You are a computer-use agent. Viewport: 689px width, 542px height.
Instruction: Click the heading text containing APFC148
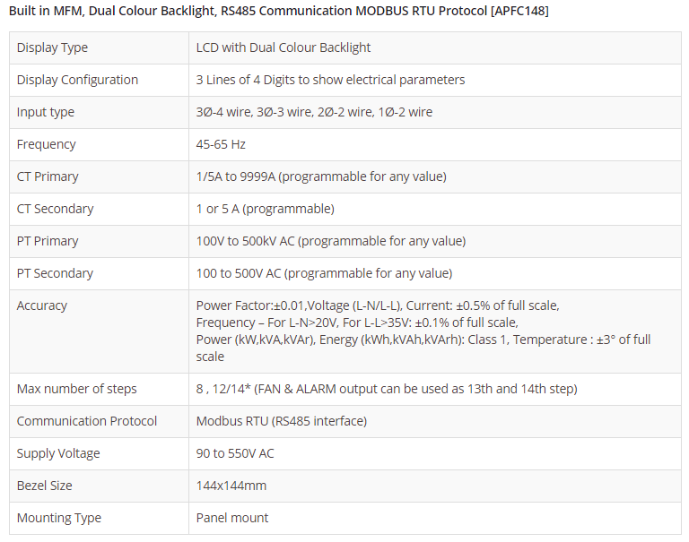278,11
